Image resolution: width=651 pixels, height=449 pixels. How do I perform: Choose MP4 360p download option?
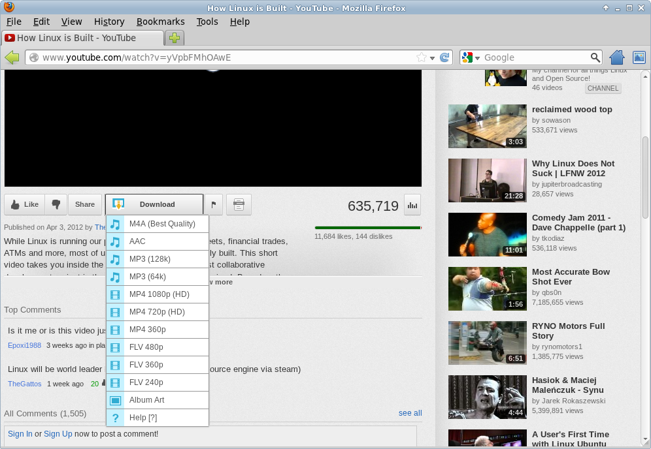click(x=158, y=330)
